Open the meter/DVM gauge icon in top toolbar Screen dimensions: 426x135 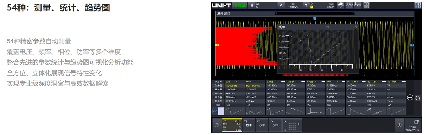(x=340, y=5)
